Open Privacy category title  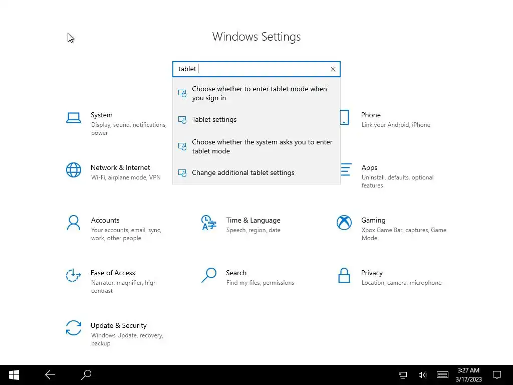point(372,273)
